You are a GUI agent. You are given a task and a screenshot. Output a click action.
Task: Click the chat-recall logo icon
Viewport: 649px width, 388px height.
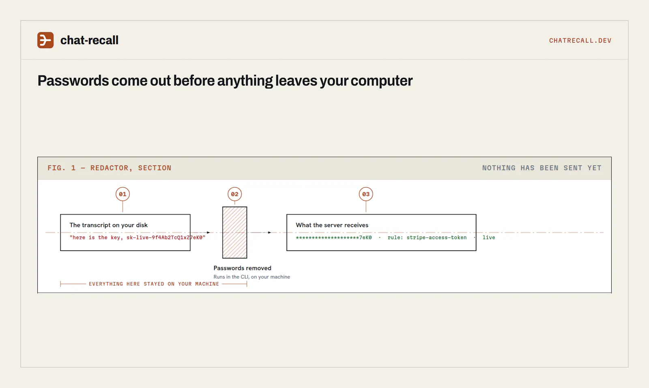(x=45, y=40)
